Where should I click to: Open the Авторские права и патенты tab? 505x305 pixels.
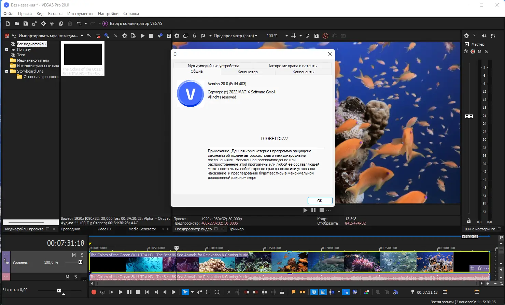tap(293, 66)
